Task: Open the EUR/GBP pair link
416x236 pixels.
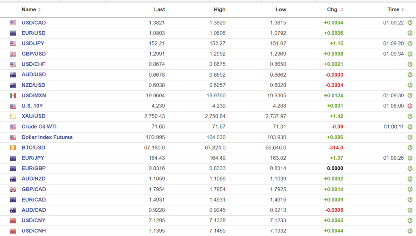Action: coord(34,169)
